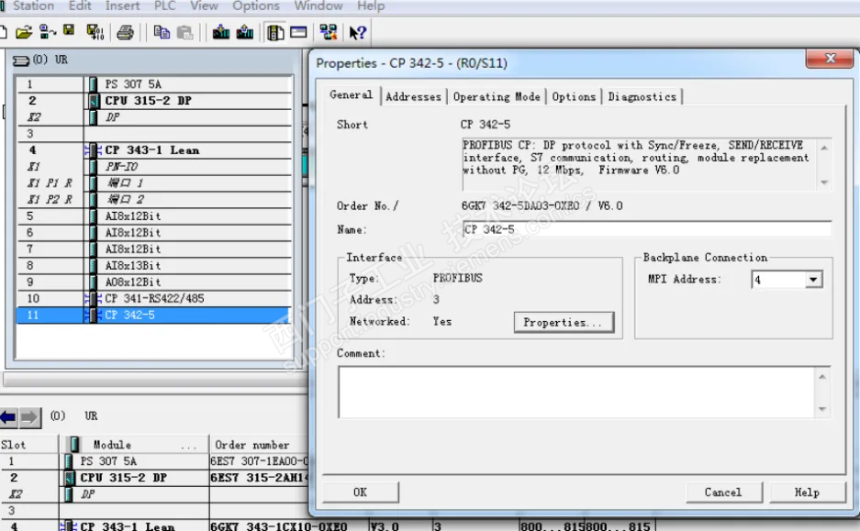The height and width of the screenshot is (531, 860).
Task: Open the PLC menu
Action: click(x=164, y=6)
